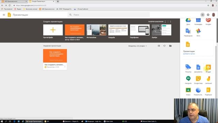This screenshot has width=218, height=123.
Task: Open the Приложения bookmarks shortcut
Action: click(x=7, y=9)
